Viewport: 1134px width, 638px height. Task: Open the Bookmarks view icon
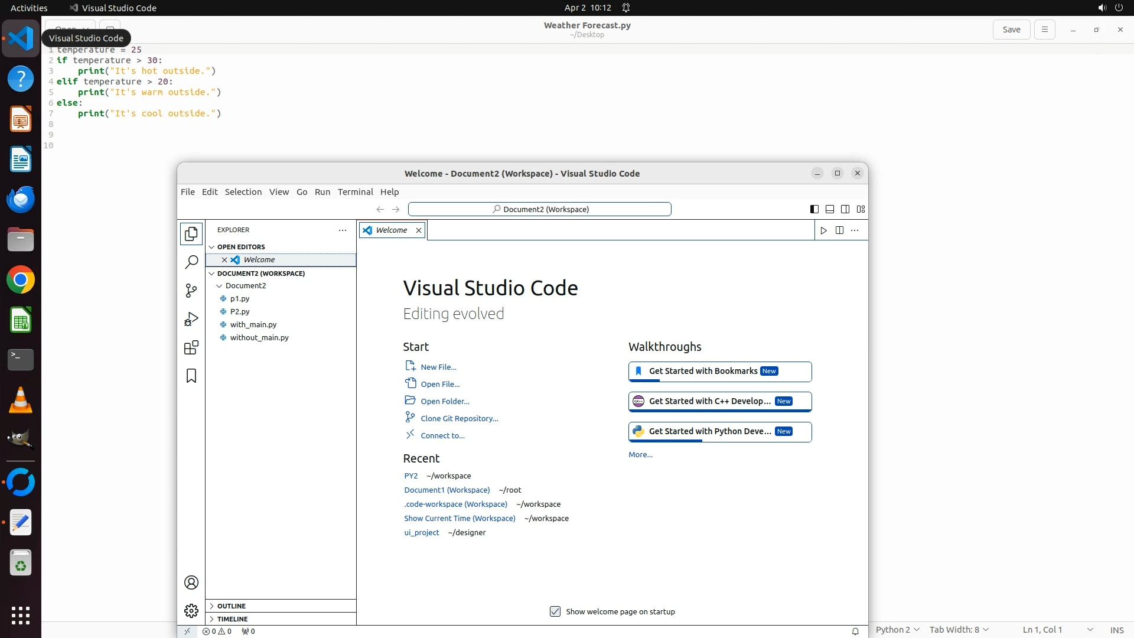point(191,376)
